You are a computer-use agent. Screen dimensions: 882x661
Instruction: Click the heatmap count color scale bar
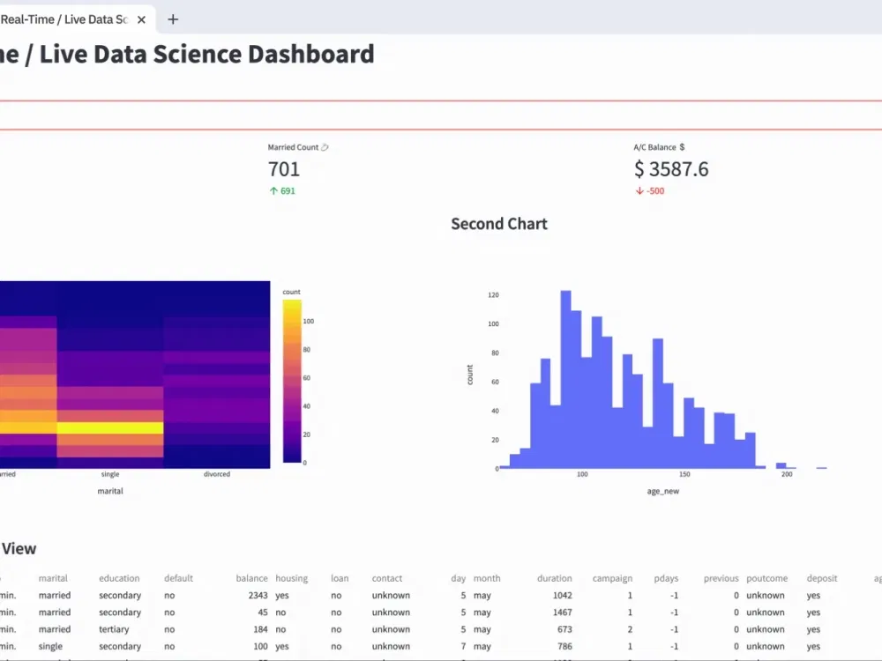click(292, 381)
